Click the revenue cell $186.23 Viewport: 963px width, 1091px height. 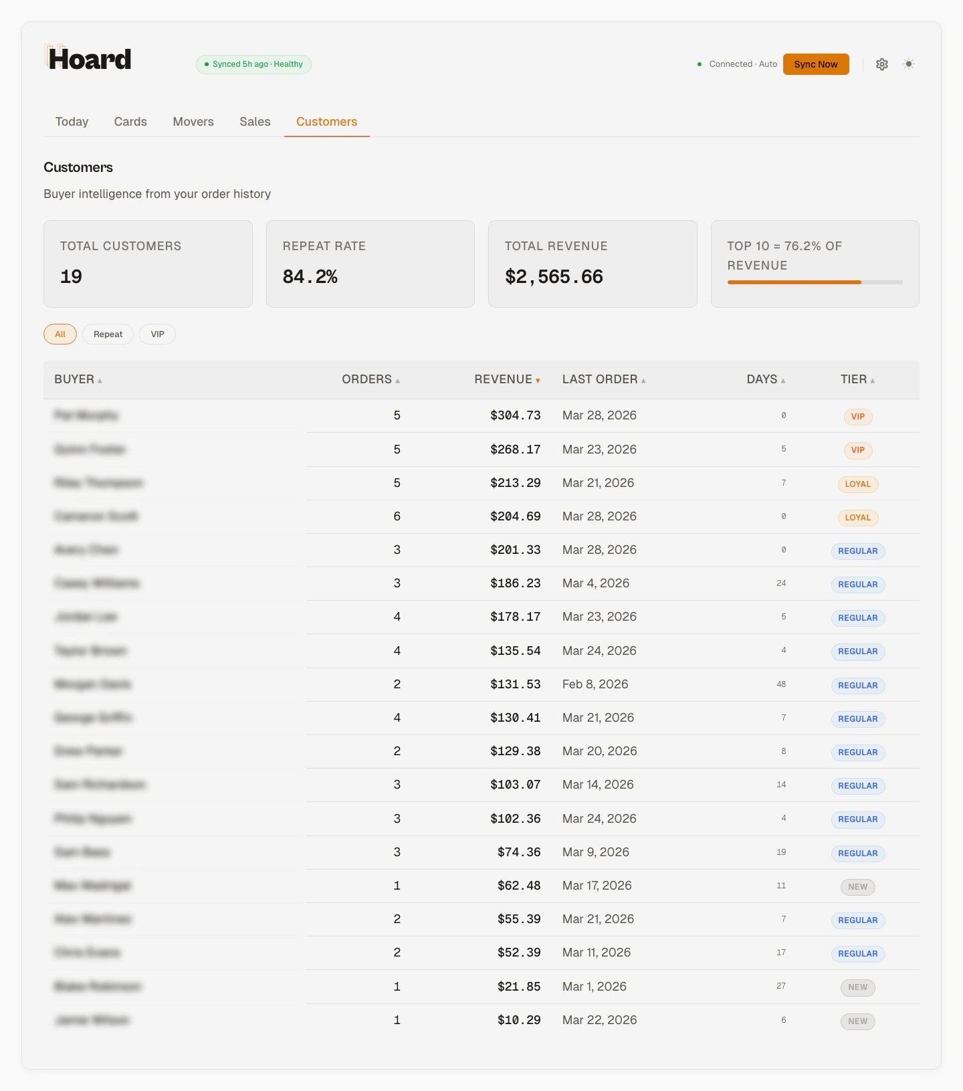point(516,583)
